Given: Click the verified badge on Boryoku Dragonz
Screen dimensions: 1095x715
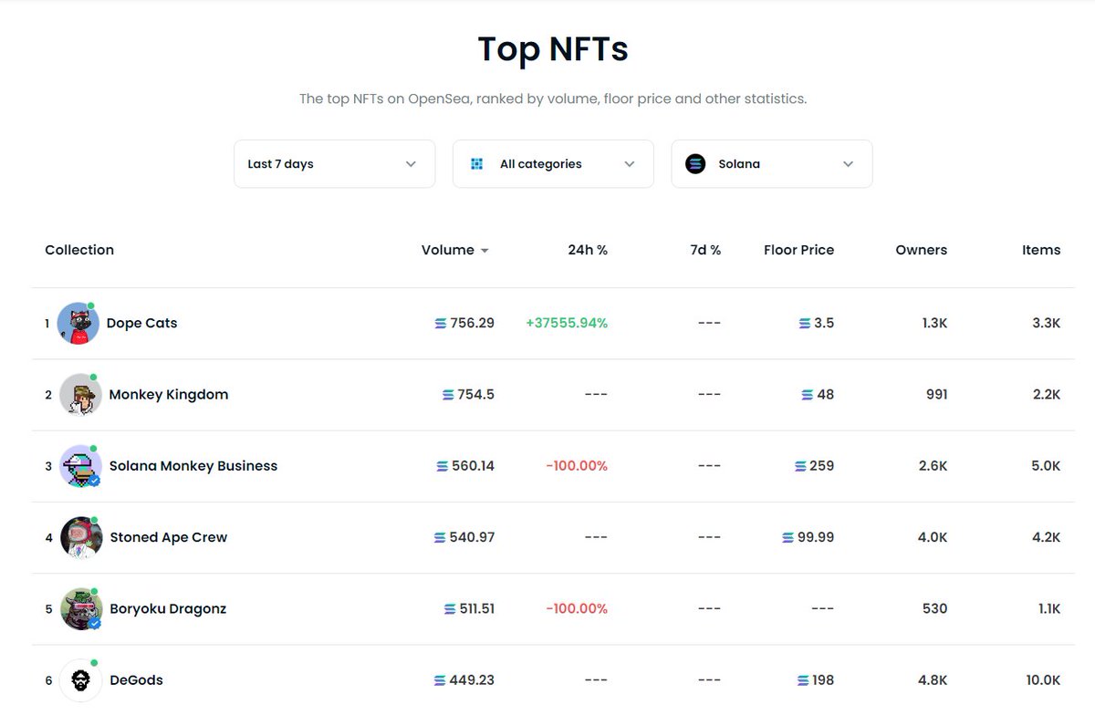Looking at the screenshot, I should 94,624.
